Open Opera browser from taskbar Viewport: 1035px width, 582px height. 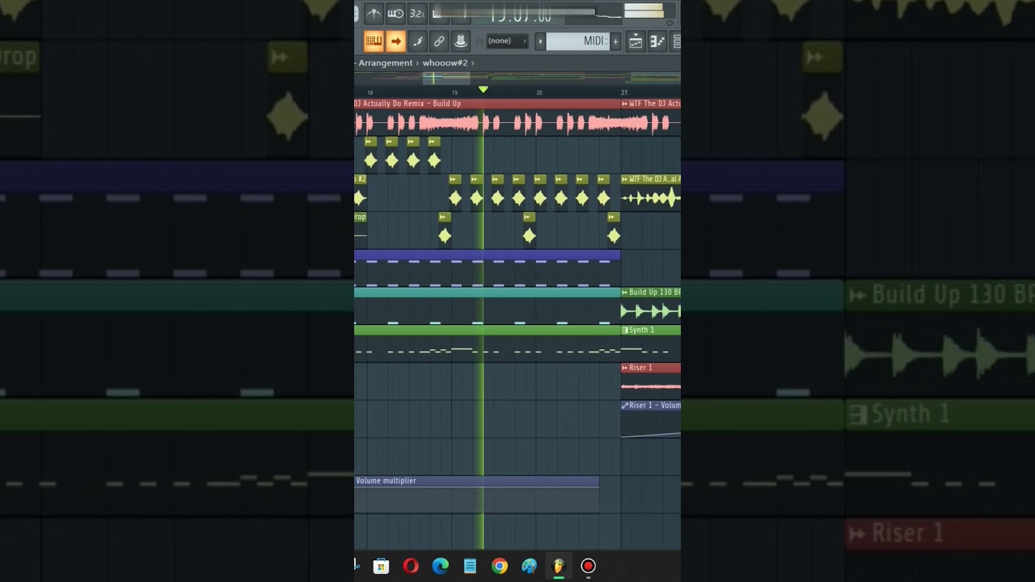tap(411, 566)
